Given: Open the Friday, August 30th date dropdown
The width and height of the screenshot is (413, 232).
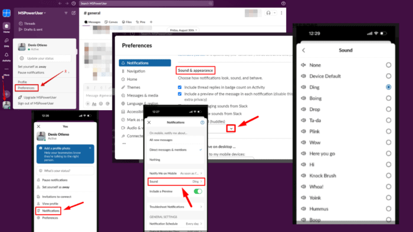Looking at the screenshot, I should coord(183,30).
